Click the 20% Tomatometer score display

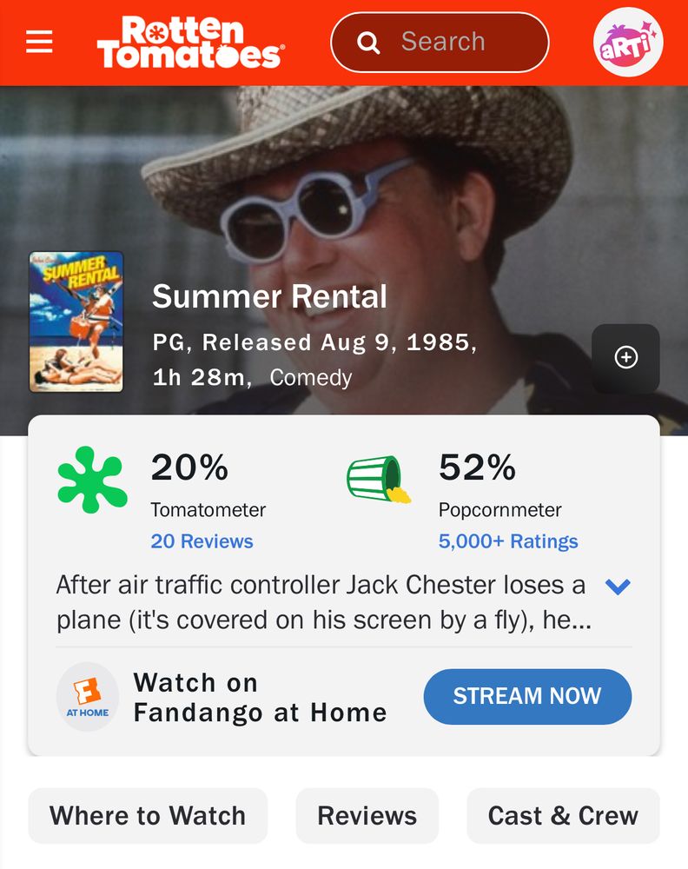188,469
